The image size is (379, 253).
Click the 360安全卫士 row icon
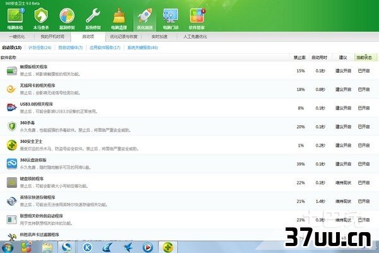coord(11,145)
